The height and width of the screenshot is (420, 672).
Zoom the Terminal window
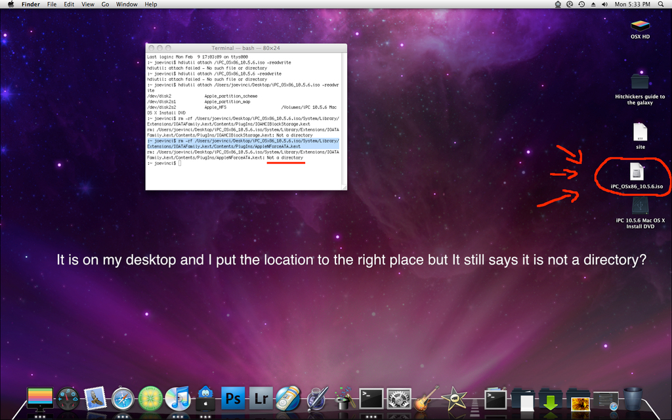[168, 48]
